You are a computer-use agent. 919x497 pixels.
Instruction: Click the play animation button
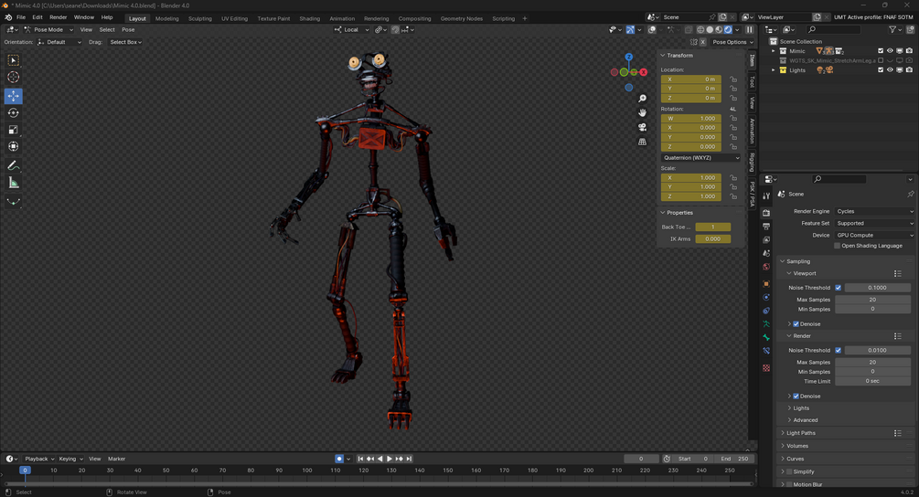pyautogui.click(x=390, y=459)
